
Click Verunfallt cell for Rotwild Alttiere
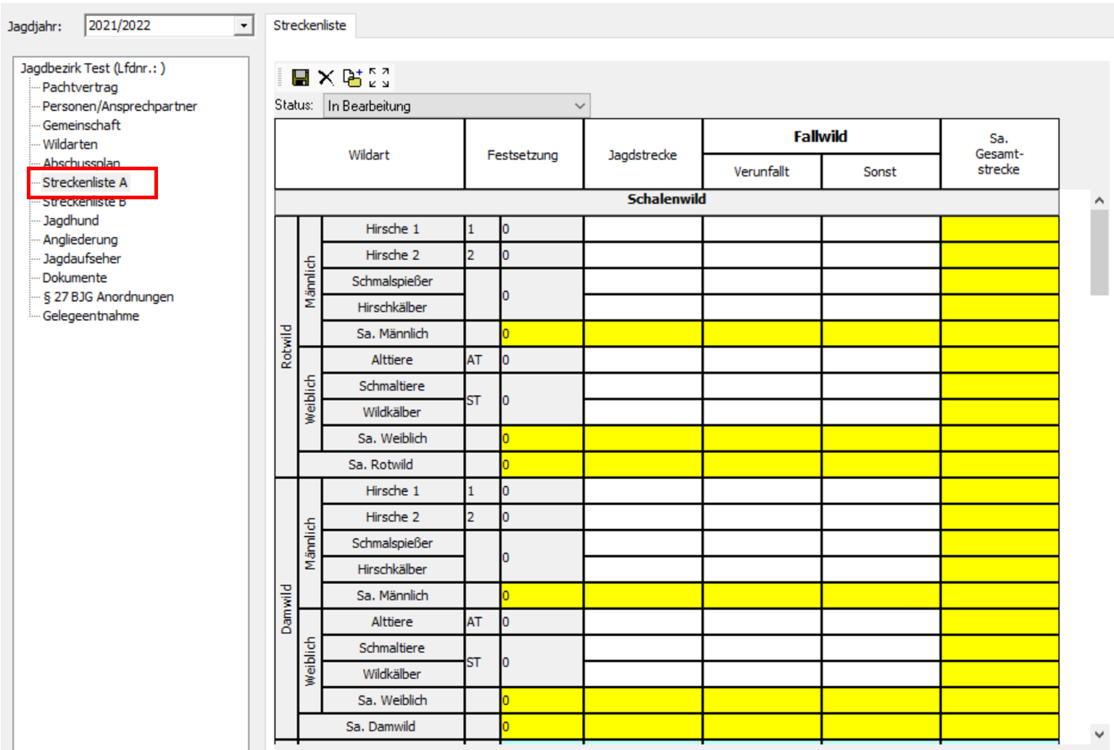[761, 360]
